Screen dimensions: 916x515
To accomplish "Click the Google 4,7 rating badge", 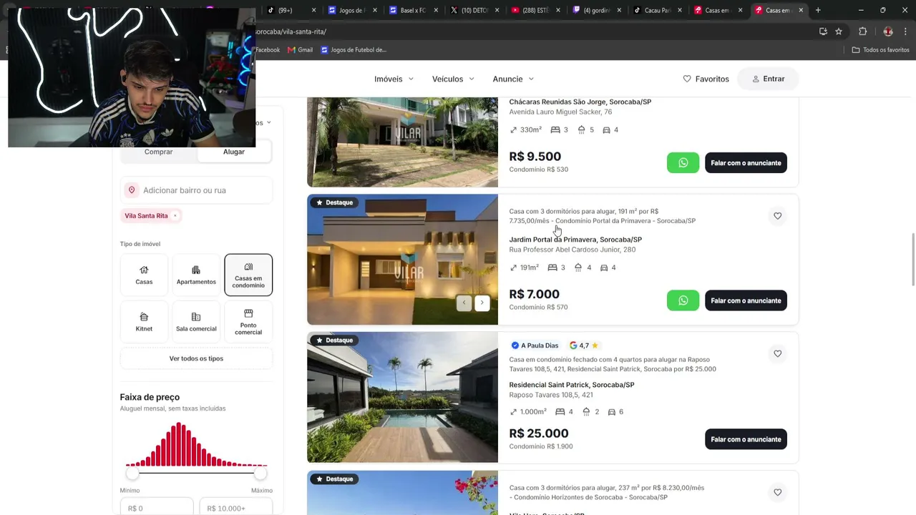I will [x=584, y=345].
